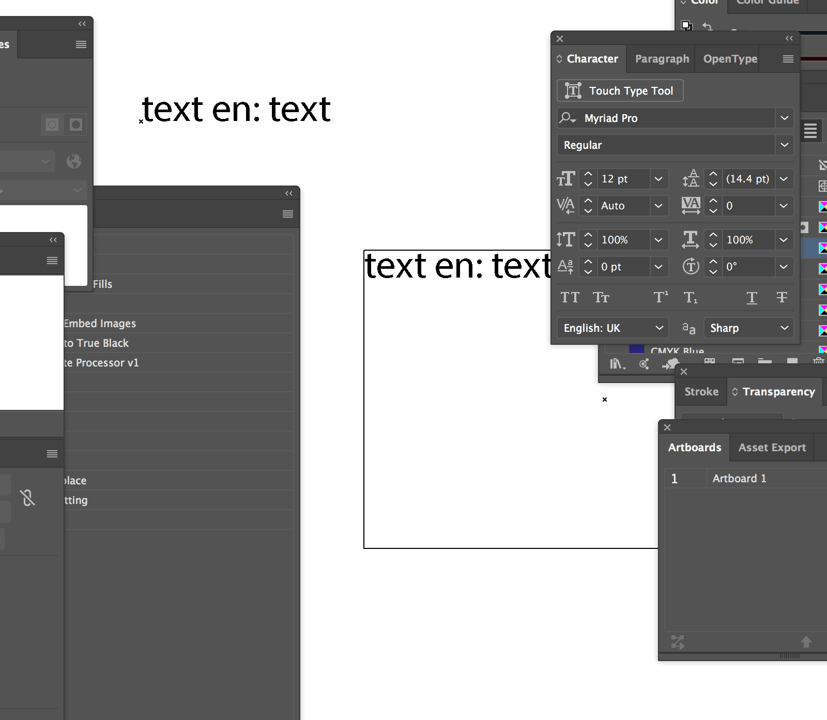Click the leading icon beside 14.4 pt
The image size is (827, 720).
point(691,179)
